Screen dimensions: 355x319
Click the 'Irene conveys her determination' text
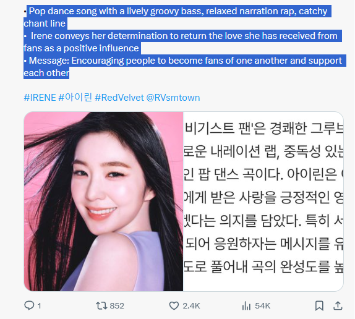(x=184, y=36)
